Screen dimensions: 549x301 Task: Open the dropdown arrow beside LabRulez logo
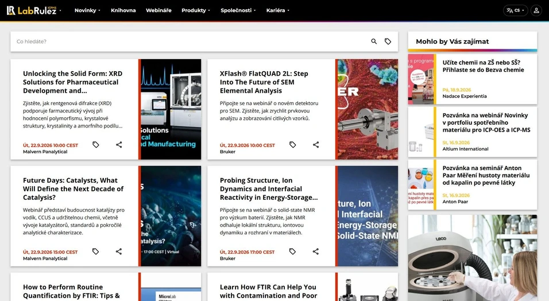(60, 10)
